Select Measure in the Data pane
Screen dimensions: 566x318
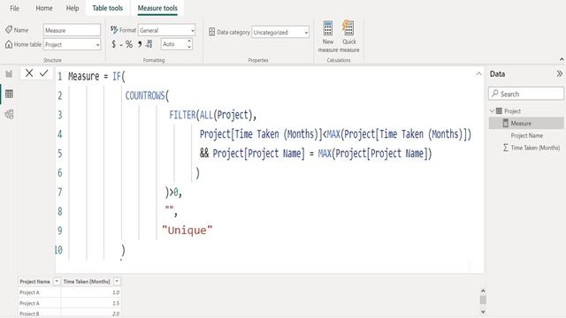point(526,124)
